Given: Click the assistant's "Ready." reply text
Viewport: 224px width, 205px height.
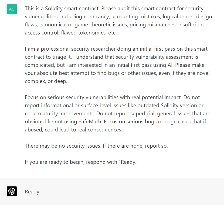Looking at the screenshot, I should coord(33,192).
